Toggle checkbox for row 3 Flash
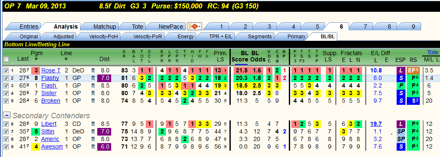 click(6, 85)
